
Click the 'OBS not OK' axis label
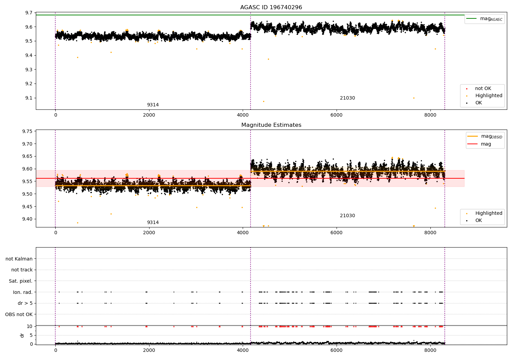tap(19, 314)
